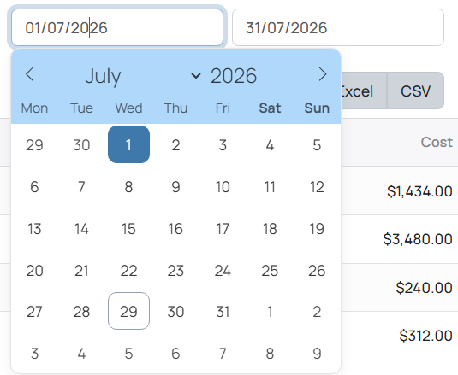The image size is (458, 375).
Task: Advance to next month with right arrow
Action: pos(323,74)
